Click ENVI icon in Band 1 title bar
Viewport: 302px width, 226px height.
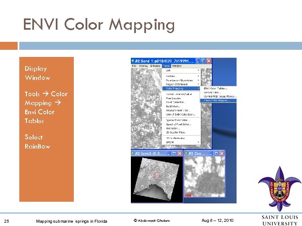[133, 61]
